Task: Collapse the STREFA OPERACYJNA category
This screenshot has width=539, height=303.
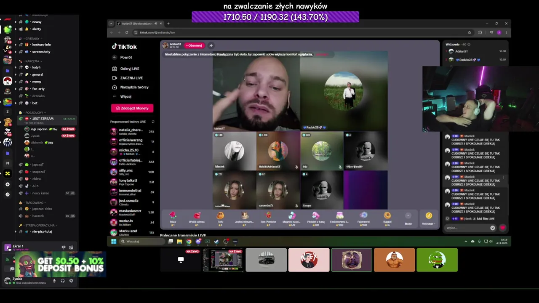Action: tap(37, 225)
